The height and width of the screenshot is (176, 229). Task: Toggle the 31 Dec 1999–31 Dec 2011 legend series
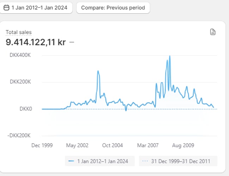point(178,161)
